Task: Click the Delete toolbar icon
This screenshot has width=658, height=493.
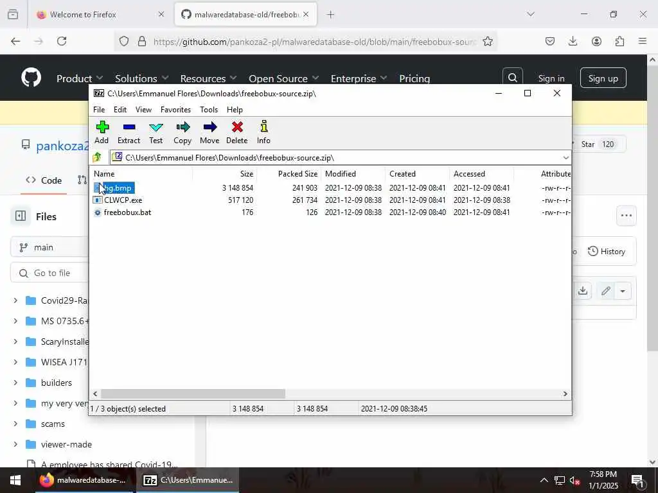Action: pos(237,132)
